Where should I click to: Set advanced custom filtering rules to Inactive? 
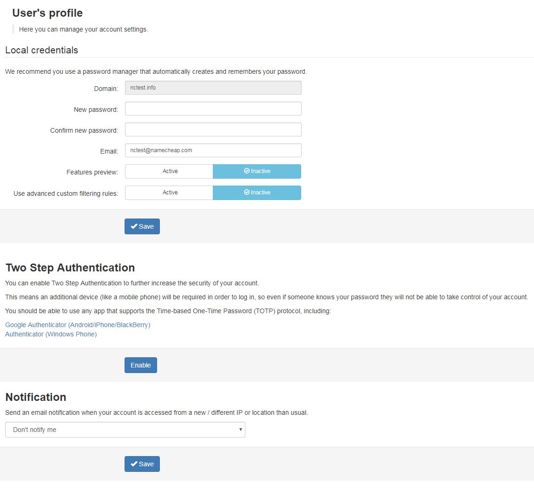[x=257, y=193]
